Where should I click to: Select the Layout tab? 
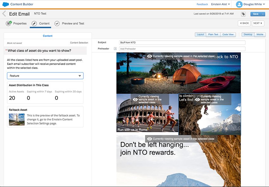200,34
